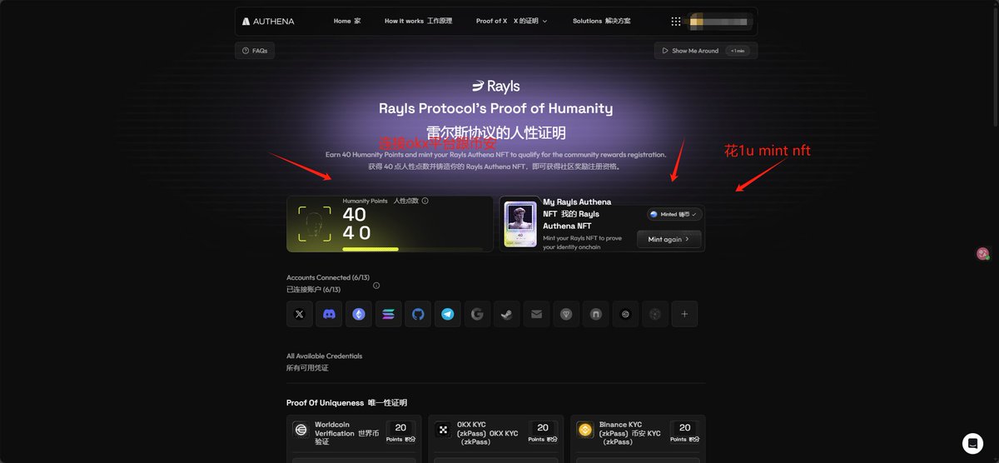
Task: Click the black circular account icon before the dimmed one
Action: (625, 314)
